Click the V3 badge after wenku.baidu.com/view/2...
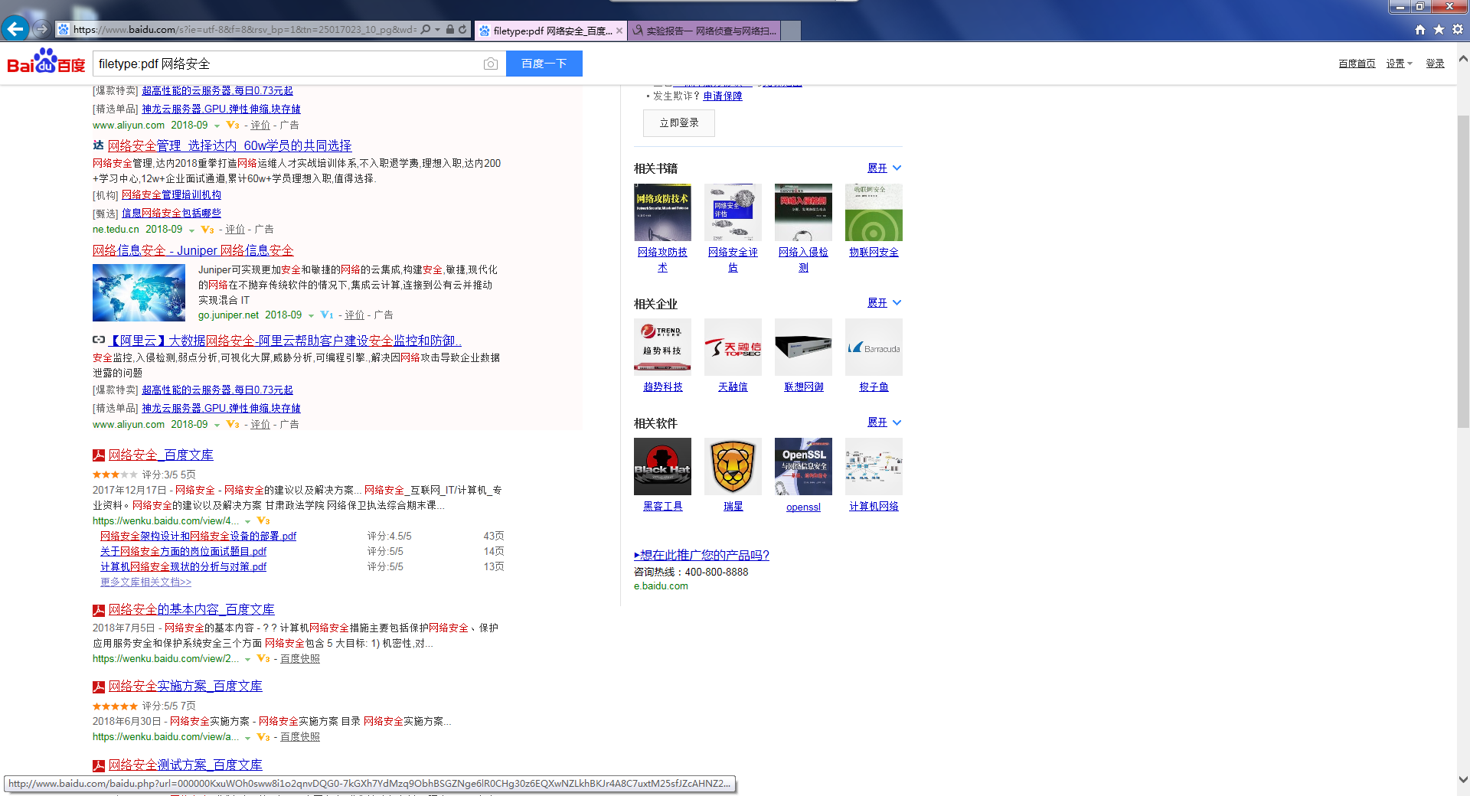1470x796 pixels. 263,659
